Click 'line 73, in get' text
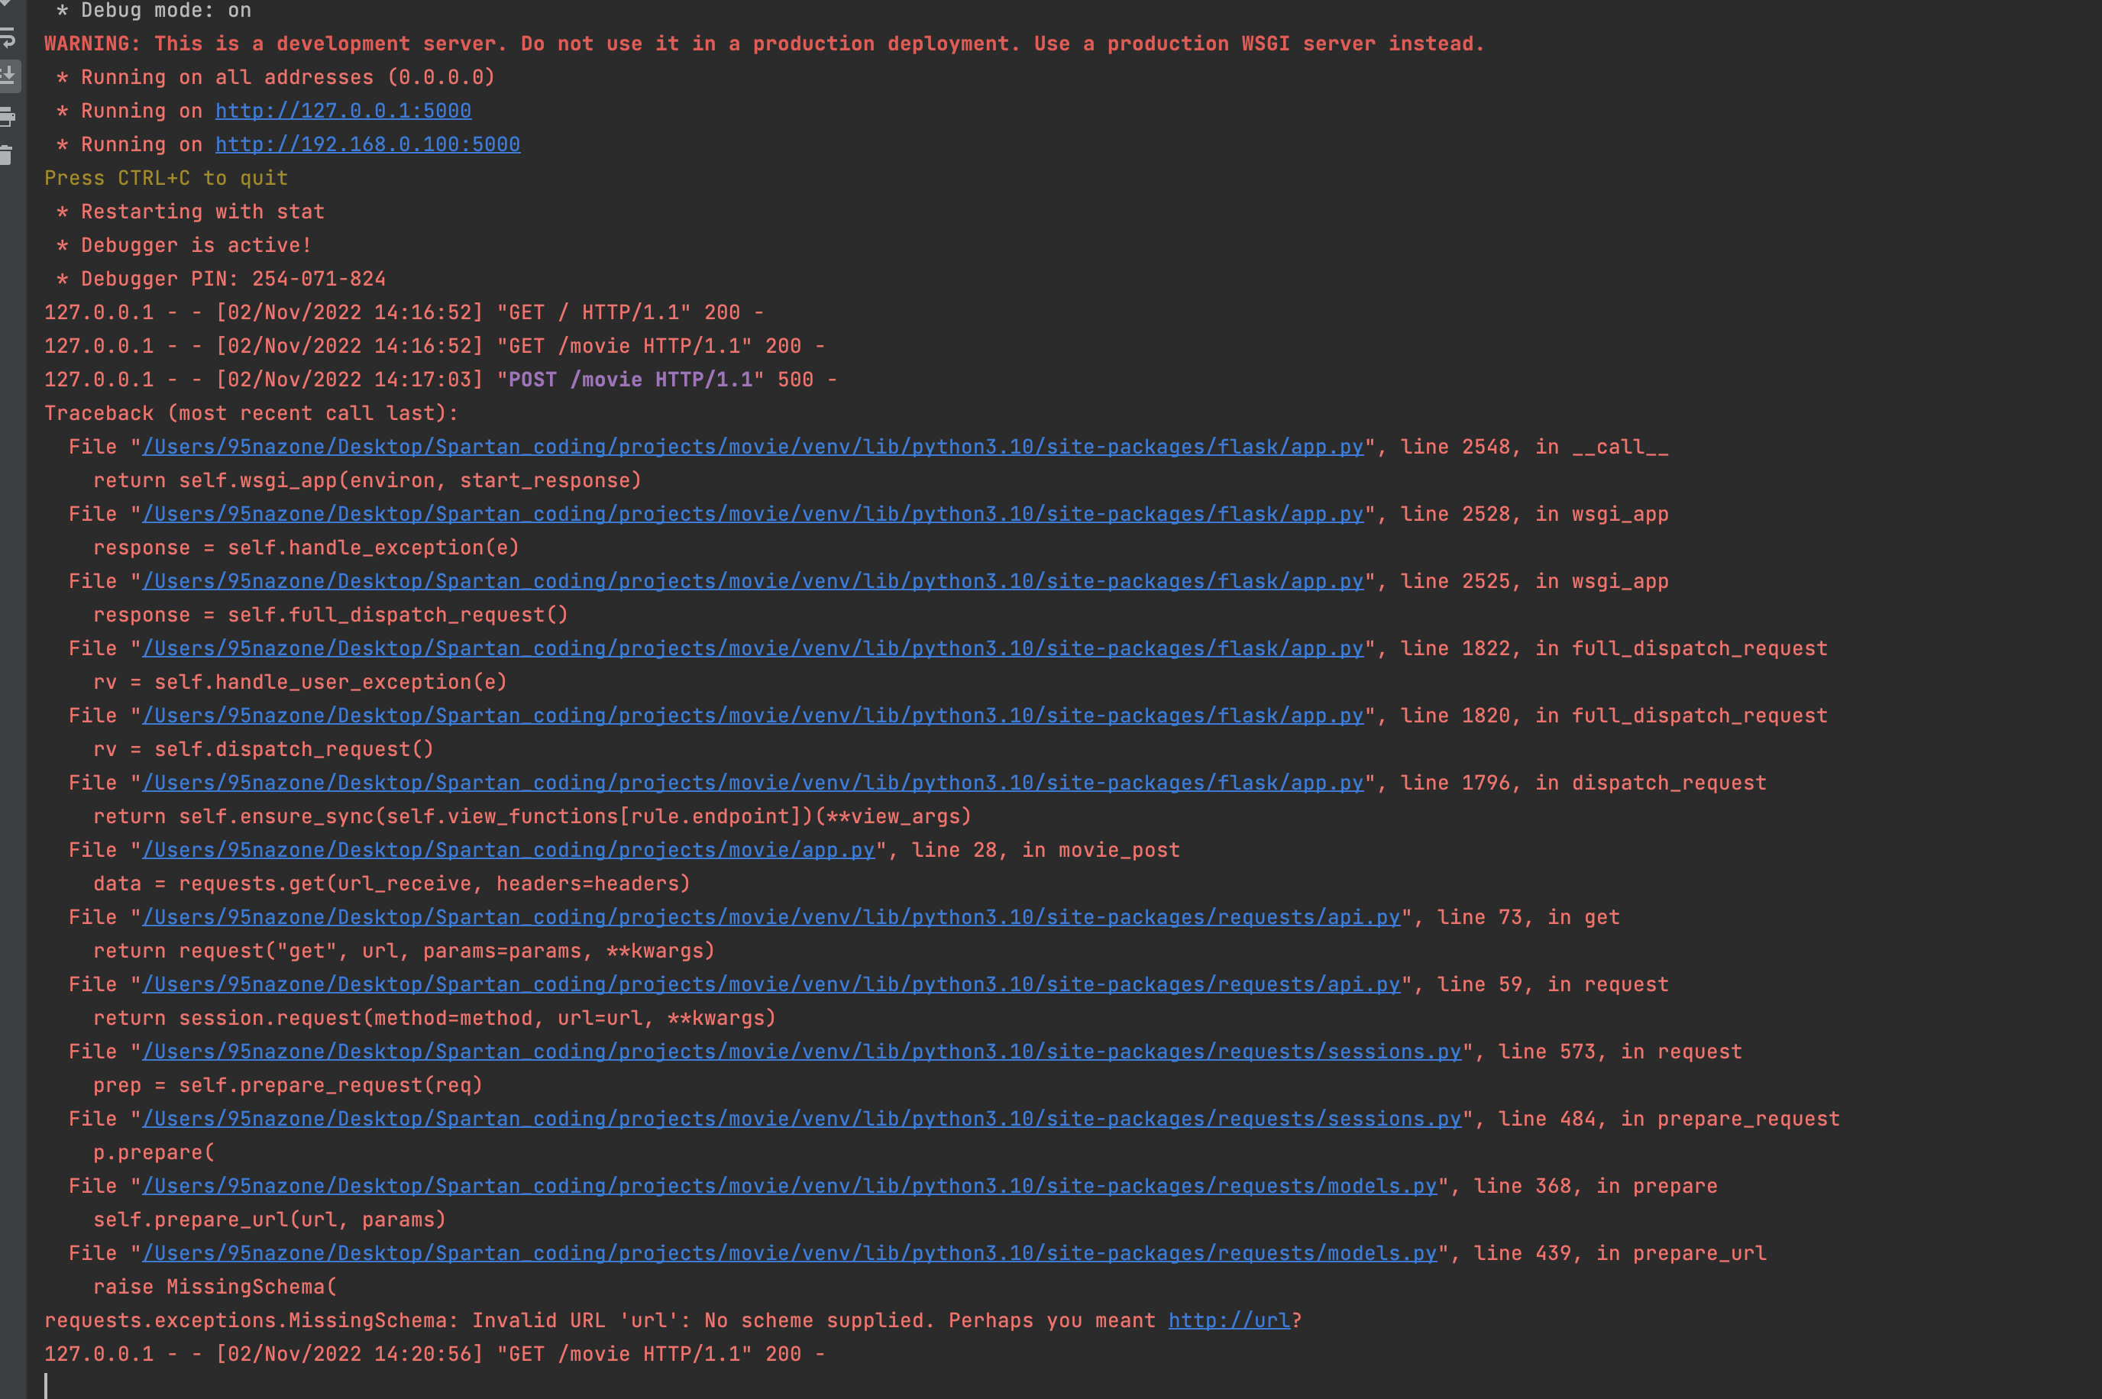 (1528, 917)
